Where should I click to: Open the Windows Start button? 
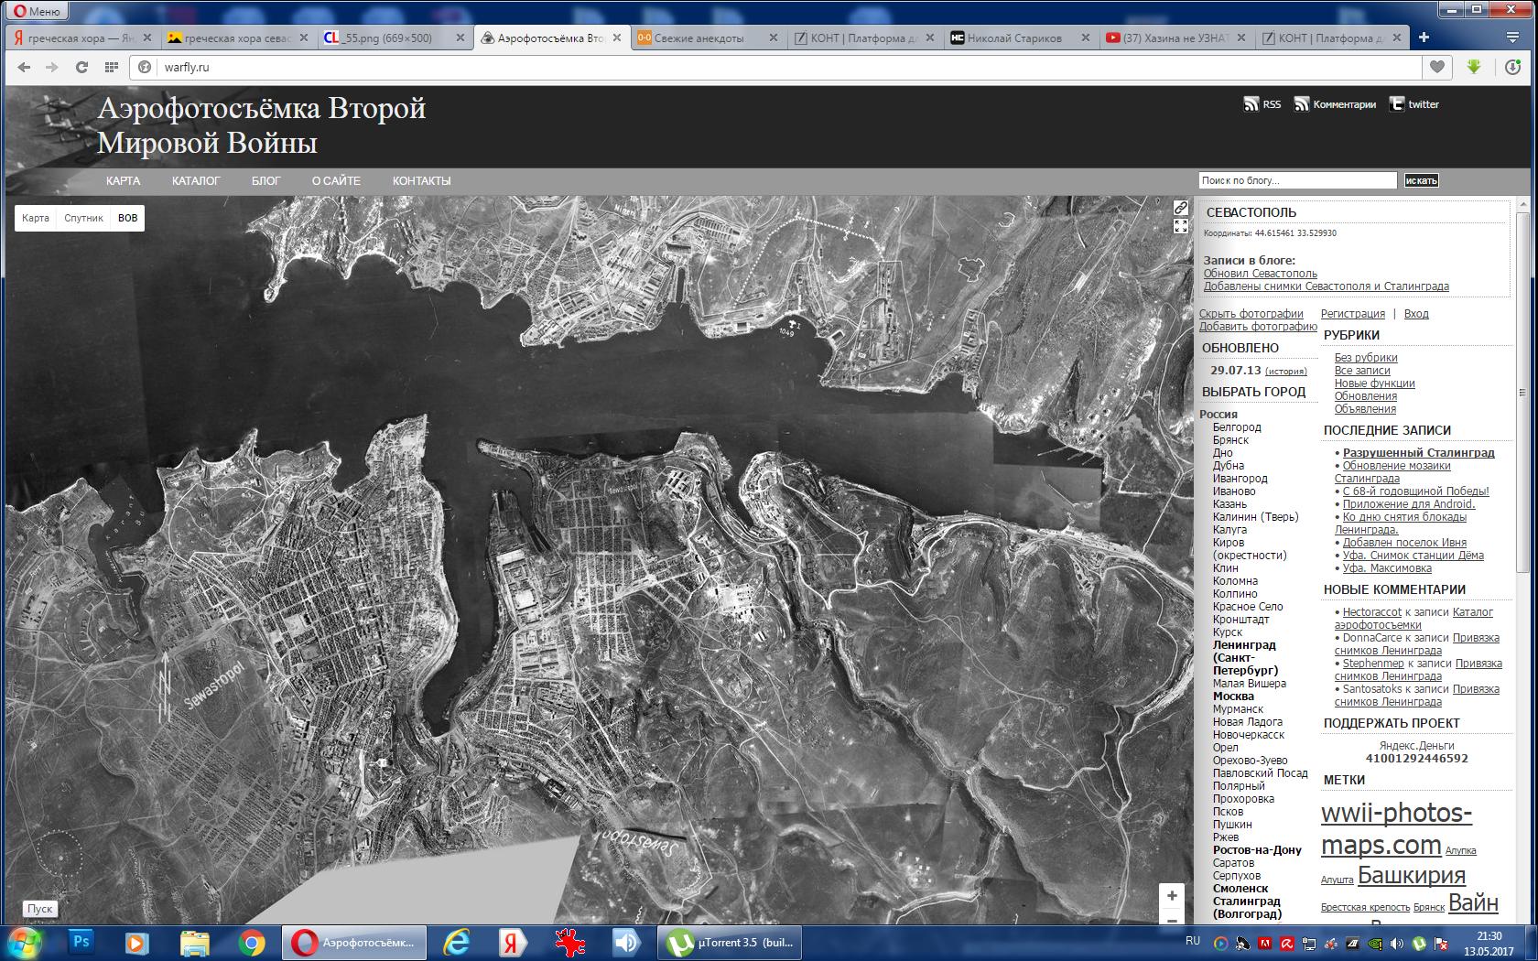26,942
